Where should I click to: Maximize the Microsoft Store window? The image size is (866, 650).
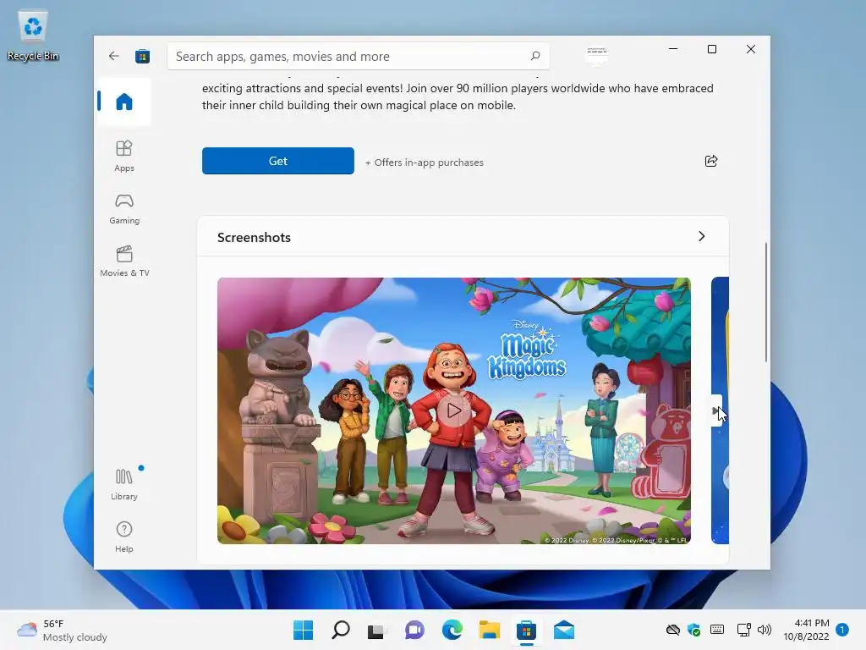(712, 49)
